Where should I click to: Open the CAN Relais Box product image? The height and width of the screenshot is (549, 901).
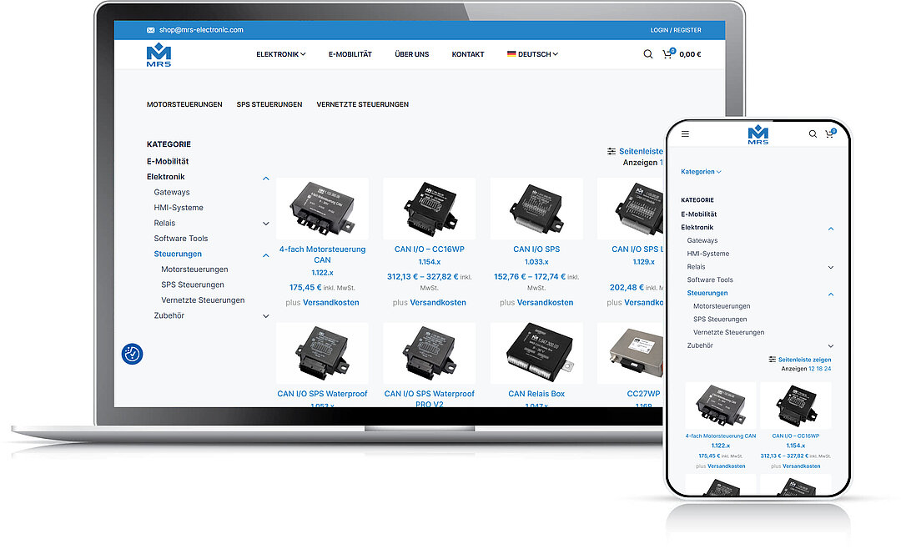pos(536,353)
